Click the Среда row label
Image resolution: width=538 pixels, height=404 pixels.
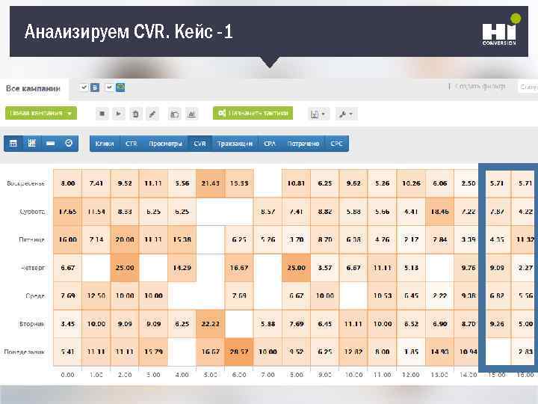35,296
